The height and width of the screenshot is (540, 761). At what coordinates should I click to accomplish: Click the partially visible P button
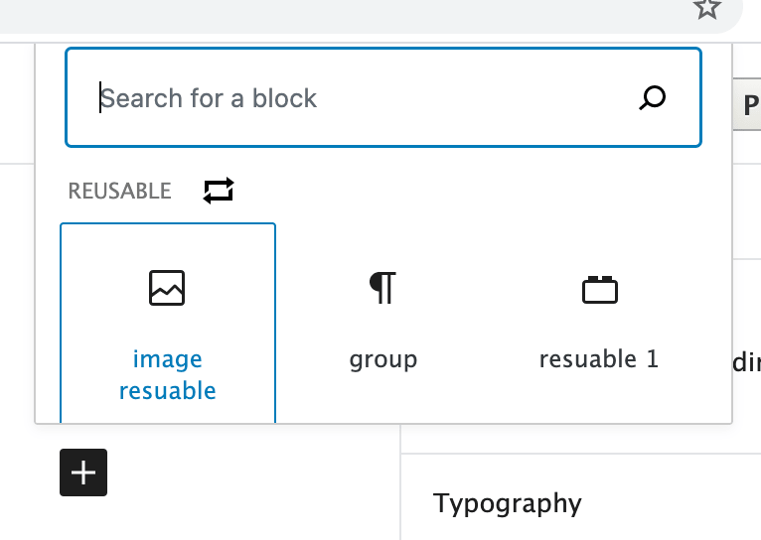[x=747, y=104]
